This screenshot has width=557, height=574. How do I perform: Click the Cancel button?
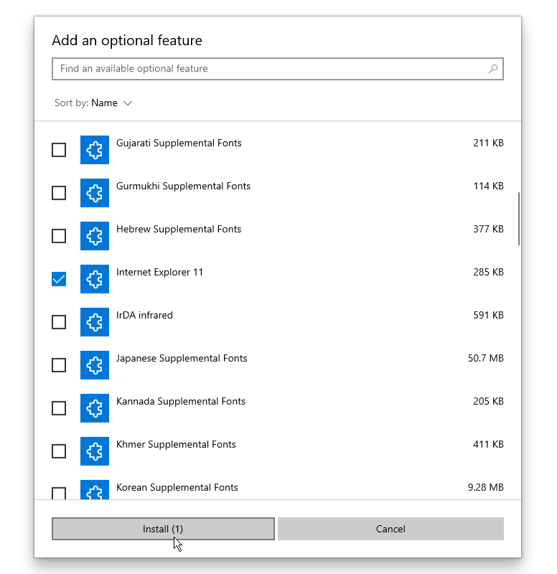(390, 529)
